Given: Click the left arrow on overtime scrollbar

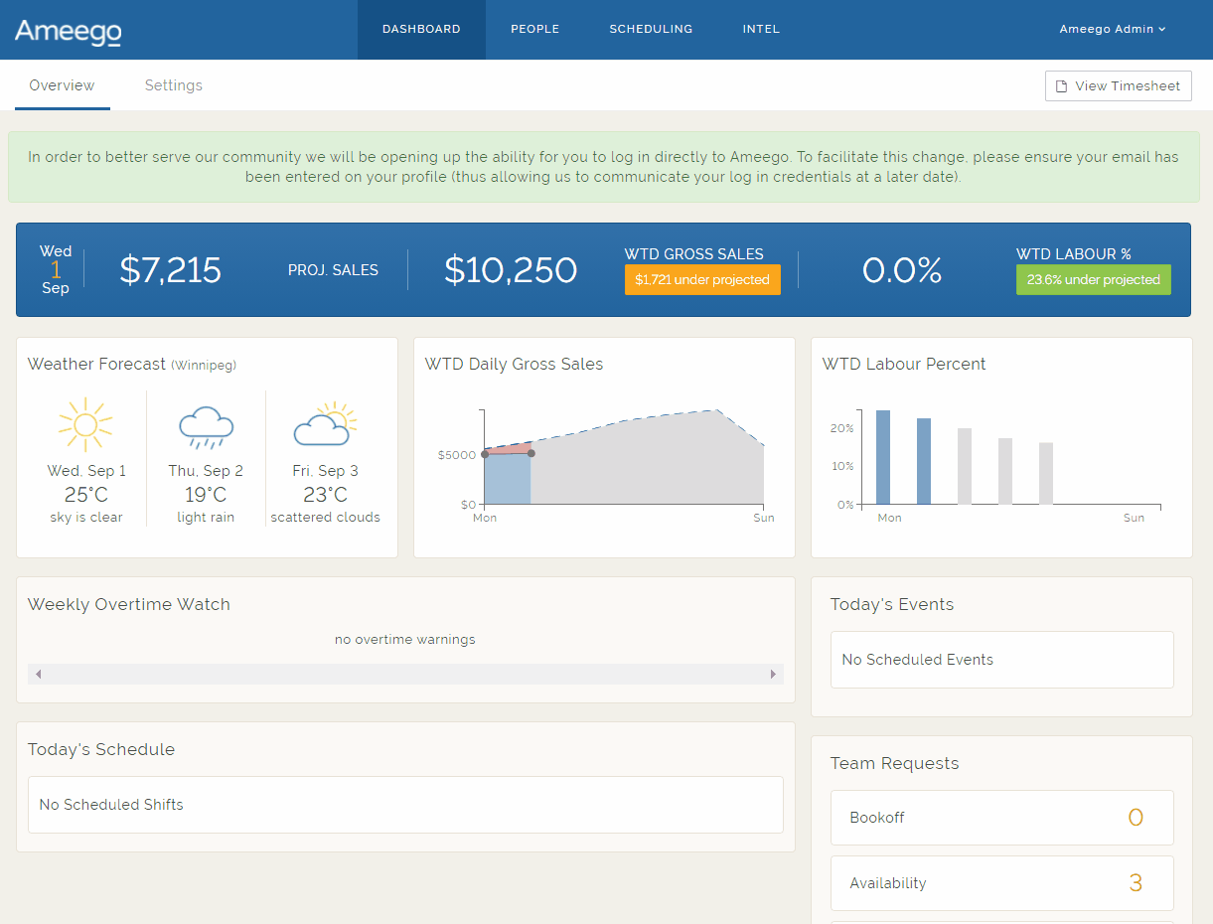Looking at the screenshot, I should [x=38, y=675].
